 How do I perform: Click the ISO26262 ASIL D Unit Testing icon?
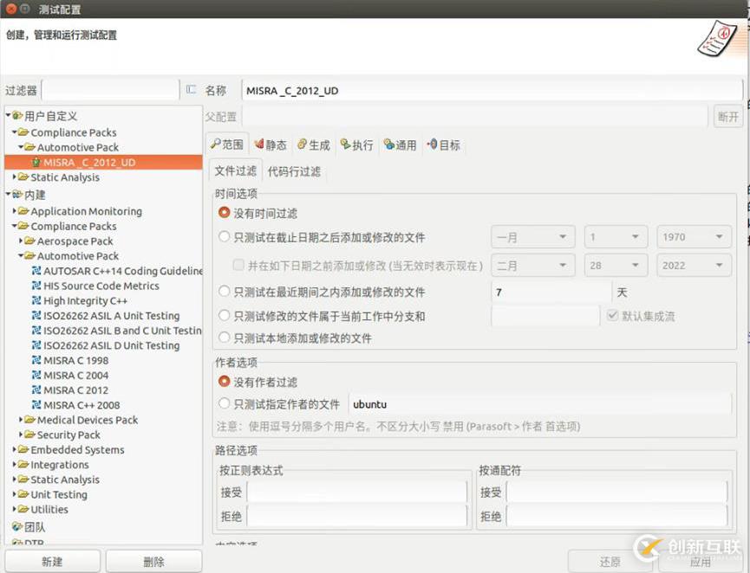(36, 345)
